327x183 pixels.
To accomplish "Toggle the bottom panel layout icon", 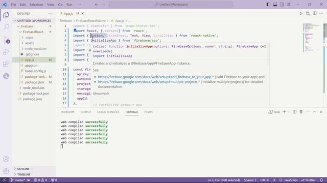I will pos(275,5).
